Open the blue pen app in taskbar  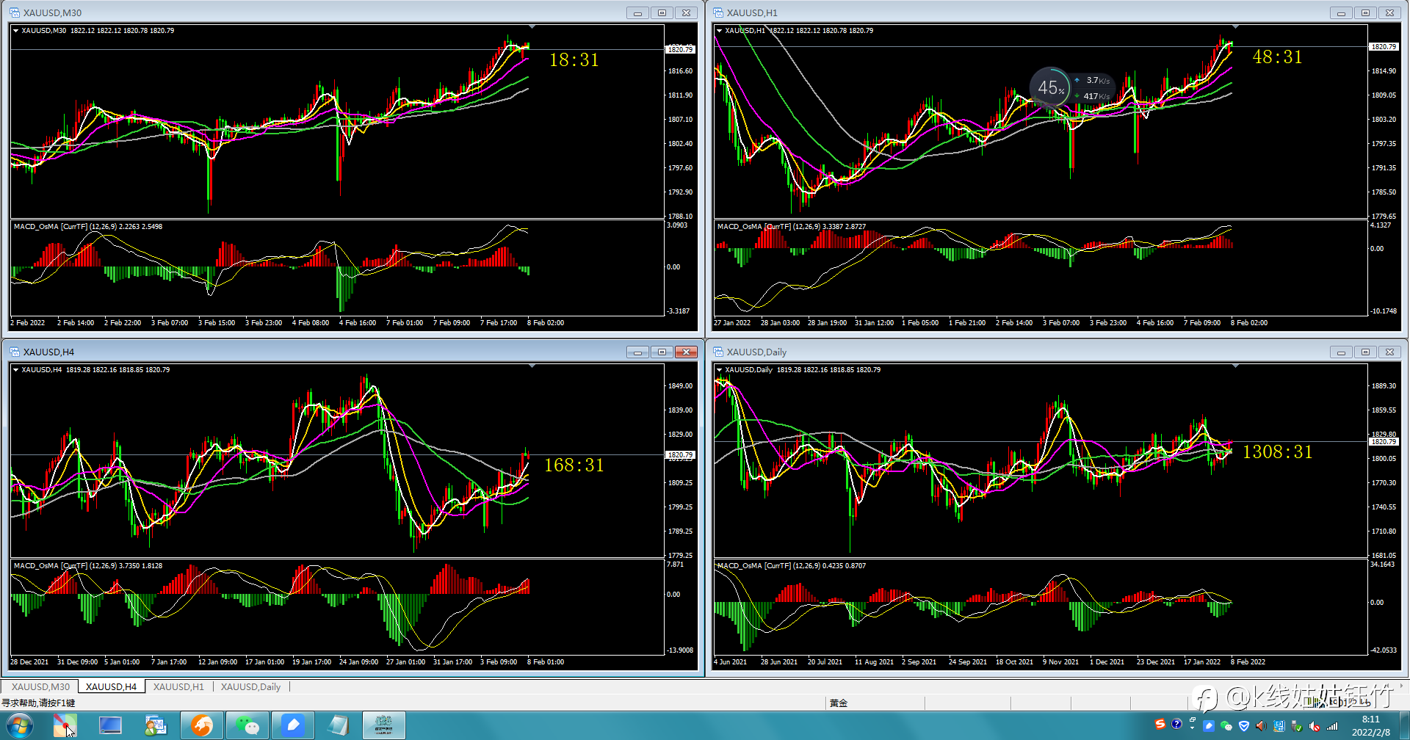[293, 726]
